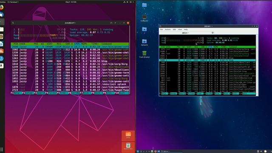Open clock and calendar in Ubuntu top bar
This screenshot has width=272, height=153.
71,2
